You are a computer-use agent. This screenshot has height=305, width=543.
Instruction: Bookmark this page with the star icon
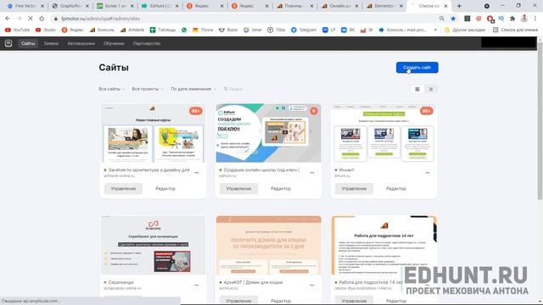453,19
